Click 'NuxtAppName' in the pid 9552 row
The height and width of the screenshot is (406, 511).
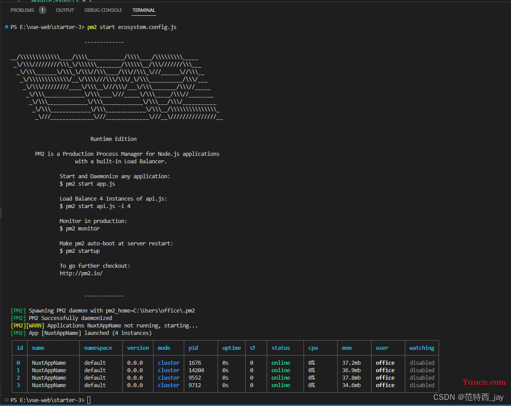point(49,377)
